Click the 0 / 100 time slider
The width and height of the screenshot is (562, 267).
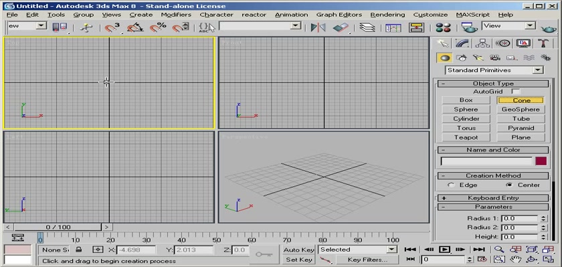point(58,227)
